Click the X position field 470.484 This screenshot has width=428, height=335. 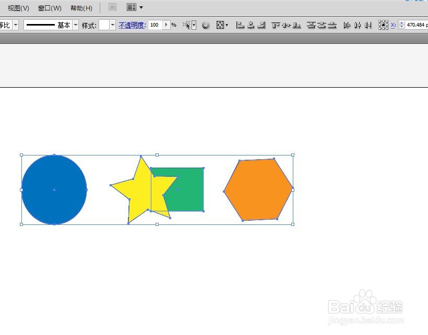[x=417, y=25]
